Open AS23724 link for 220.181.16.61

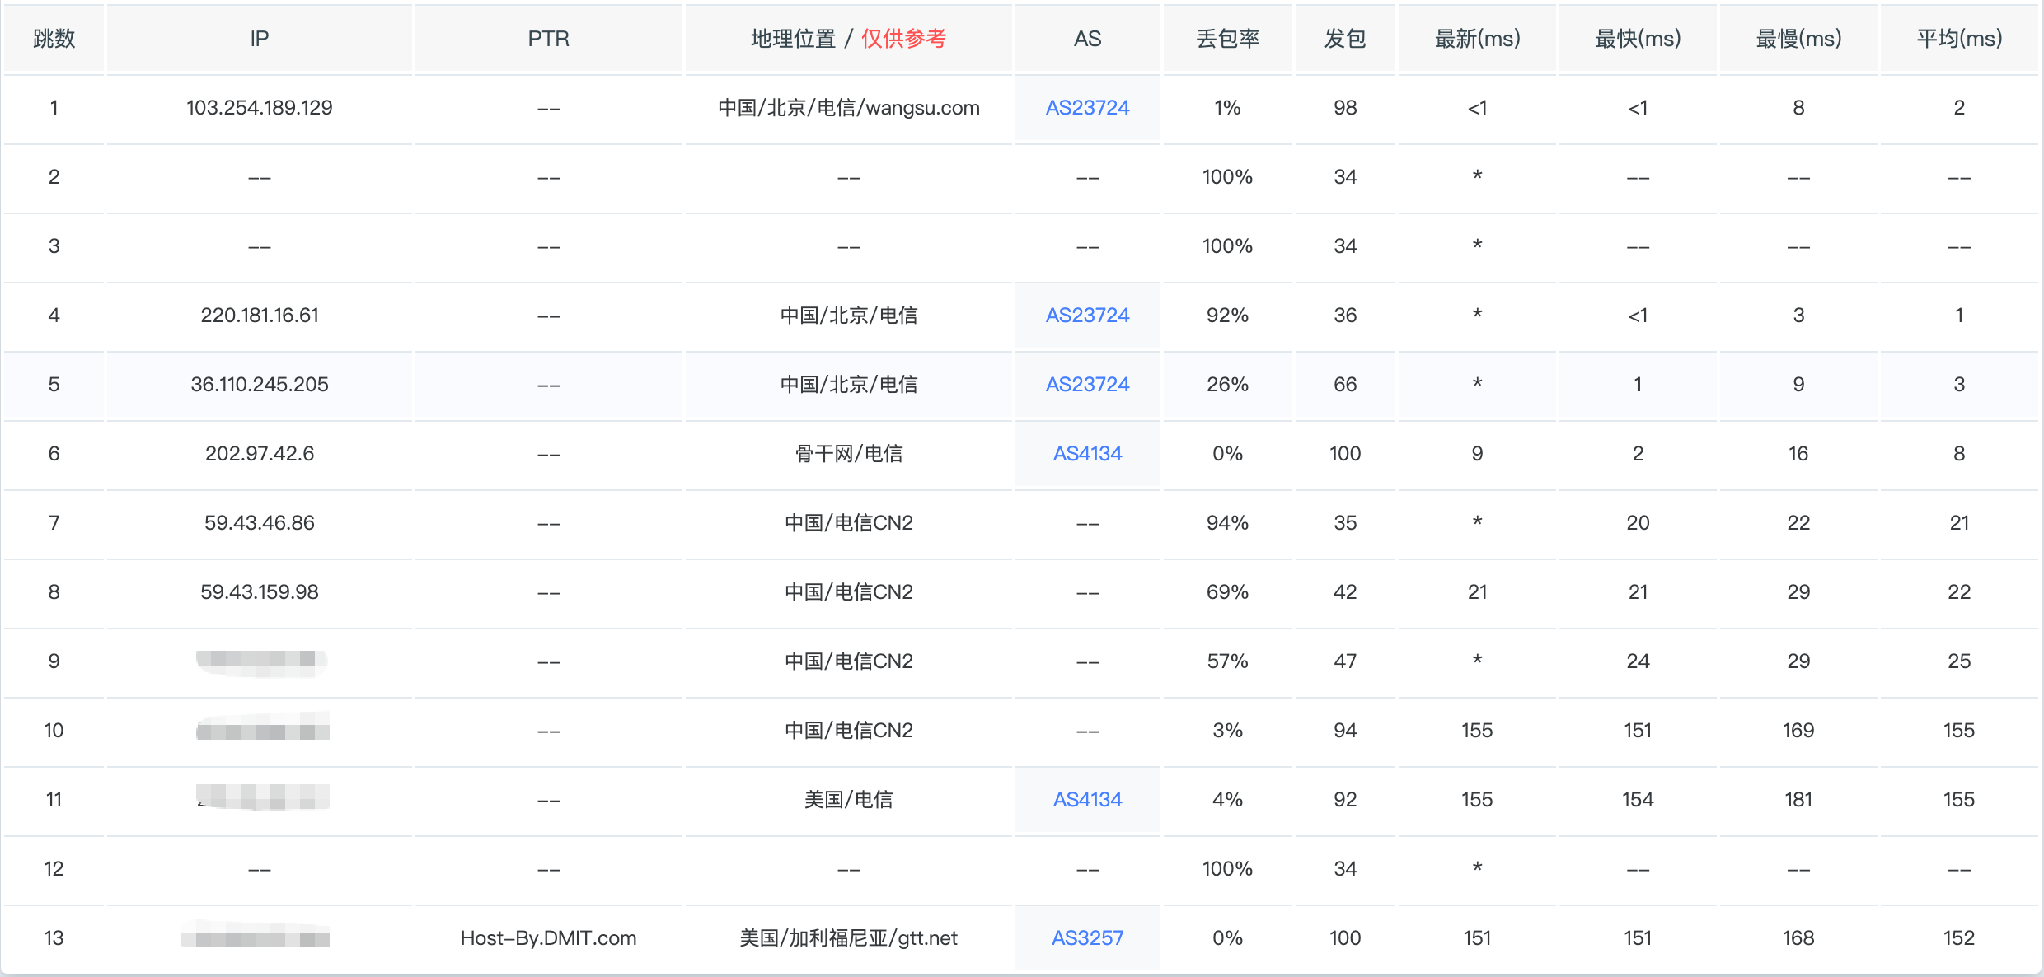pyautogui.click(x=1087, y=316)
